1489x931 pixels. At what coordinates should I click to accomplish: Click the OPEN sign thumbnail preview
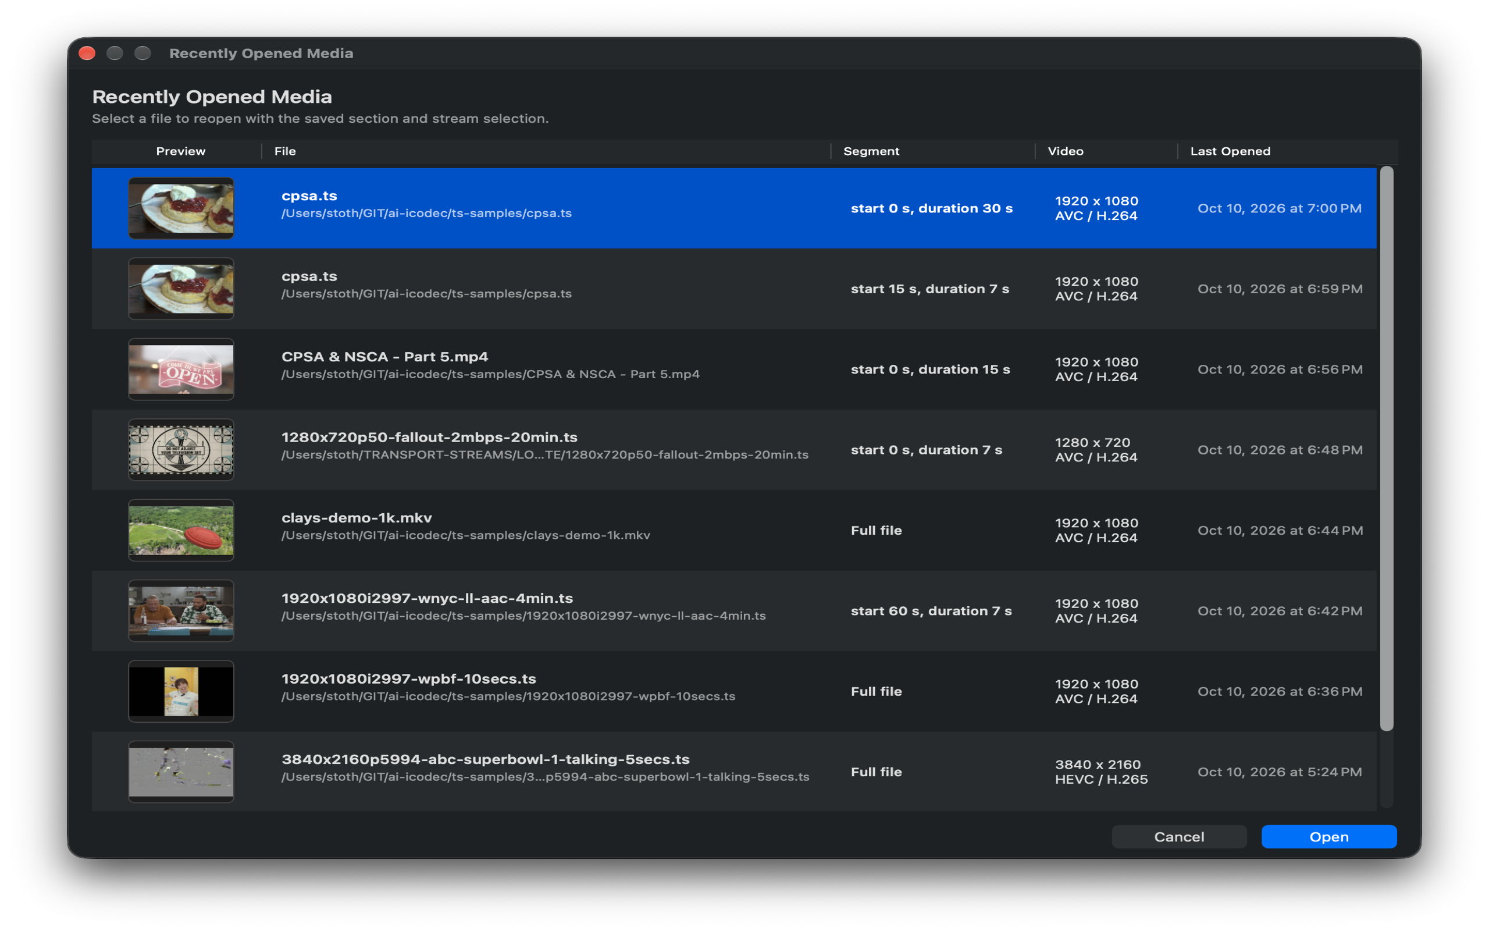point(181,369)
